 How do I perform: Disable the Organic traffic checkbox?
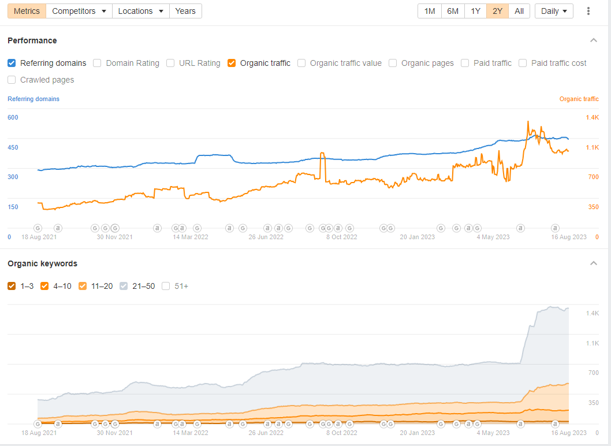(x=232, y=63)
